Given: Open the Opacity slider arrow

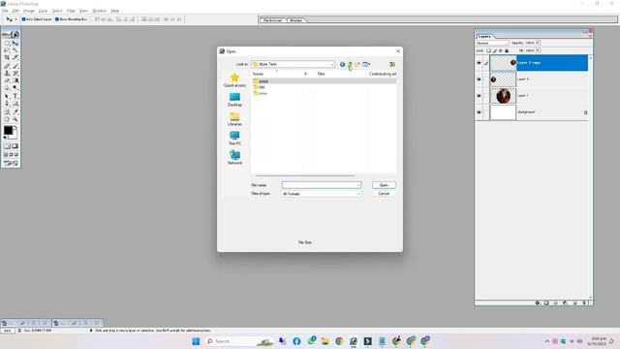Looking at the screenshot, I should pos(538,43).
